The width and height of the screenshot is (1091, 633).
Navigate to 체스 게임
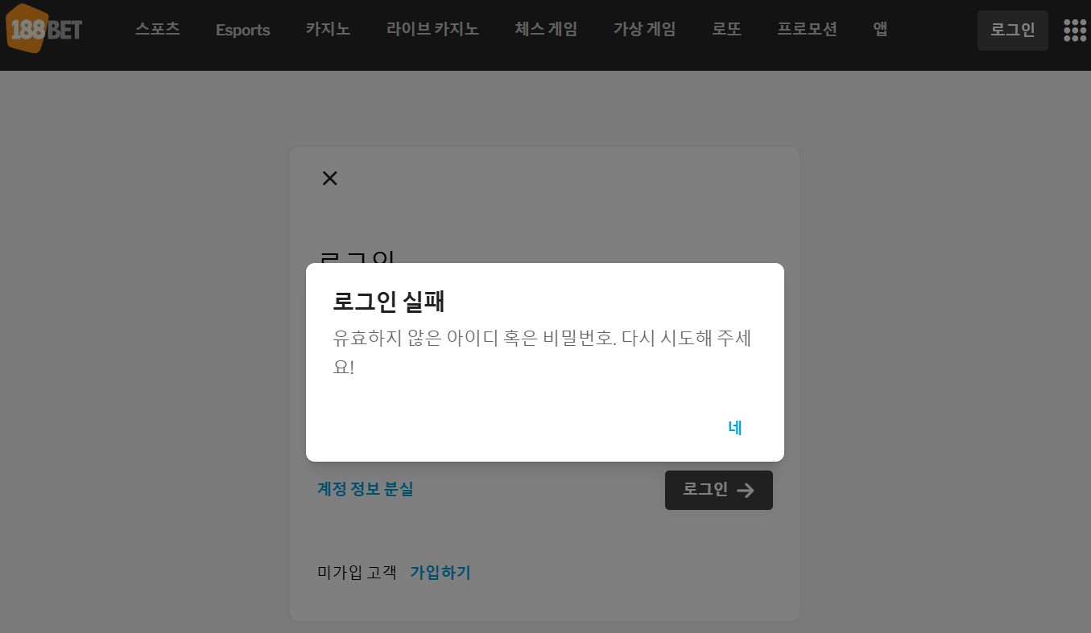[x=546, y=30]
